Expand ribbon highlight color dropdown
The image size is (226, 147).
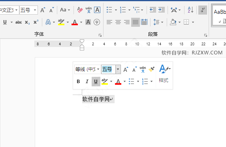[x=68, y=22]
